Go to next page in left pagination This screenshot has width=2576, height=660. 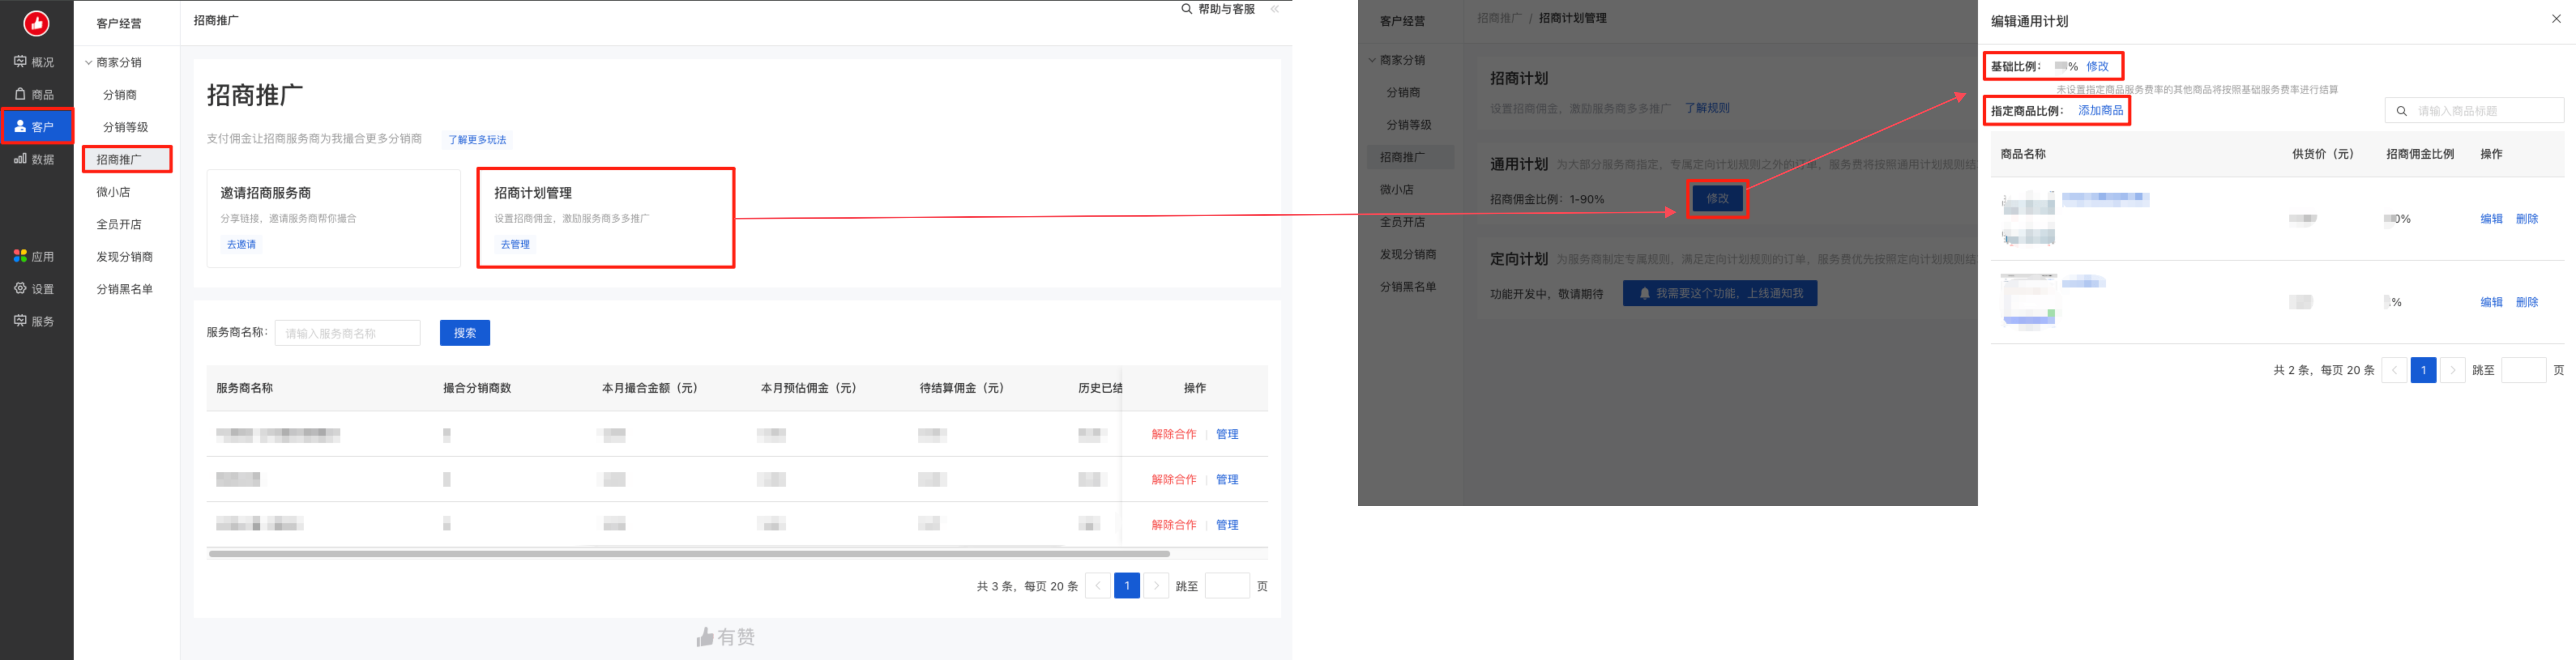(1156, 586)
